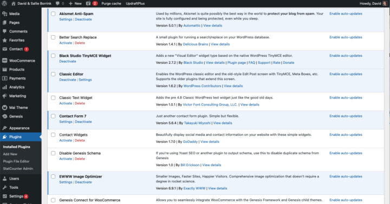This screenshot has height=204, width=390.
Task: Open the Bill Erickson author link
Action: [x=190, y=165]
